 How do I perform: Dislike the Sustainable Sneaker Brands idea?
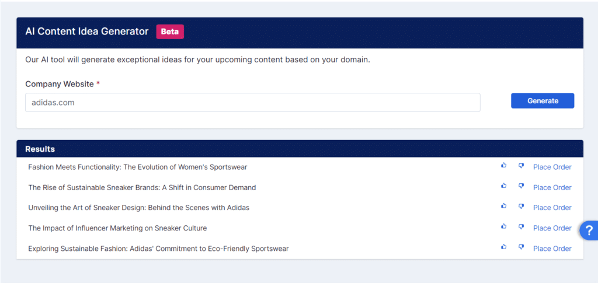[521, 186]
